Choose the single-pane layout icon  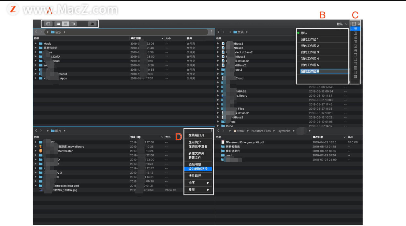pos(355,59)
